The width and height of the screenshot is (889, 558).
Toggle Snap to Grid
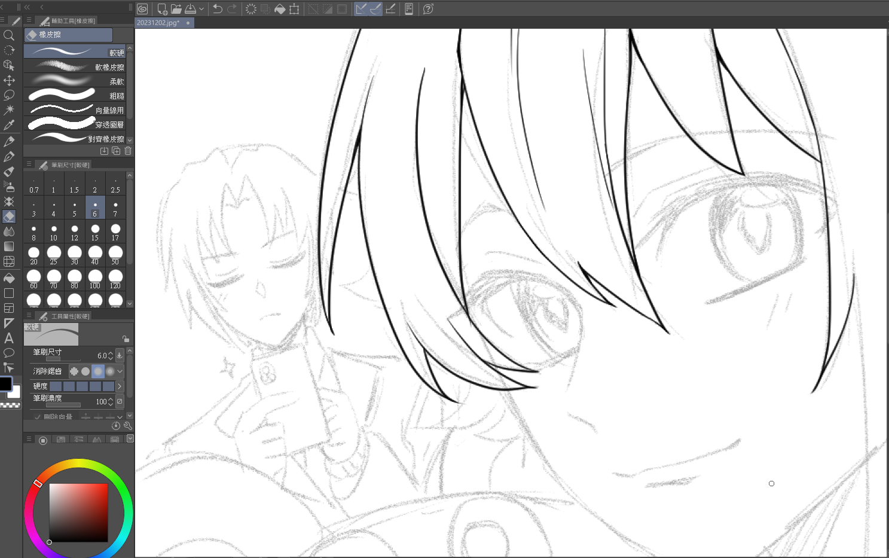pyautogui.click(x=390, y=9)
